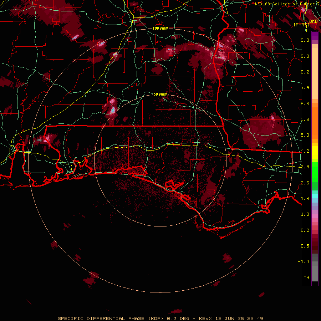Image resolution: width=321 pixels, height=321 pixels.
Task: Click the -0.5 value on color scale
Action: [x=304, y=246]
